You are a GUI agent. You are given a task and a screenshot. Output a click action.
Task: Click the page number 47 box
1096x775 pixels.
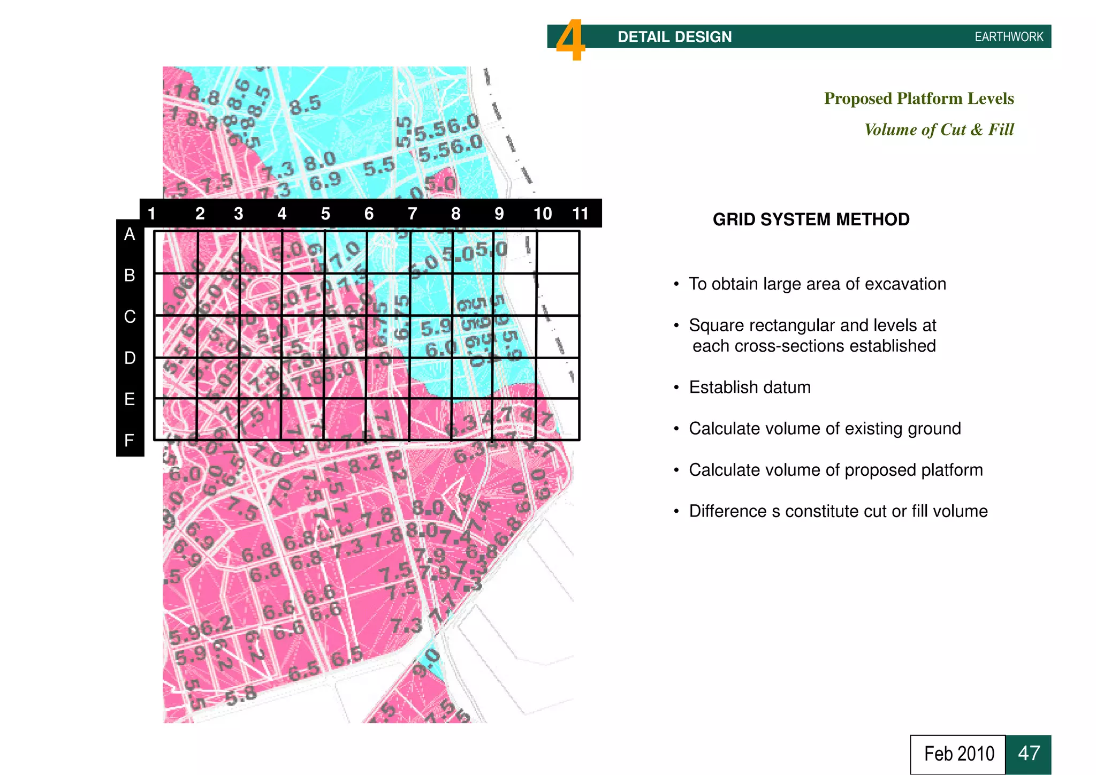(1028, 754)
